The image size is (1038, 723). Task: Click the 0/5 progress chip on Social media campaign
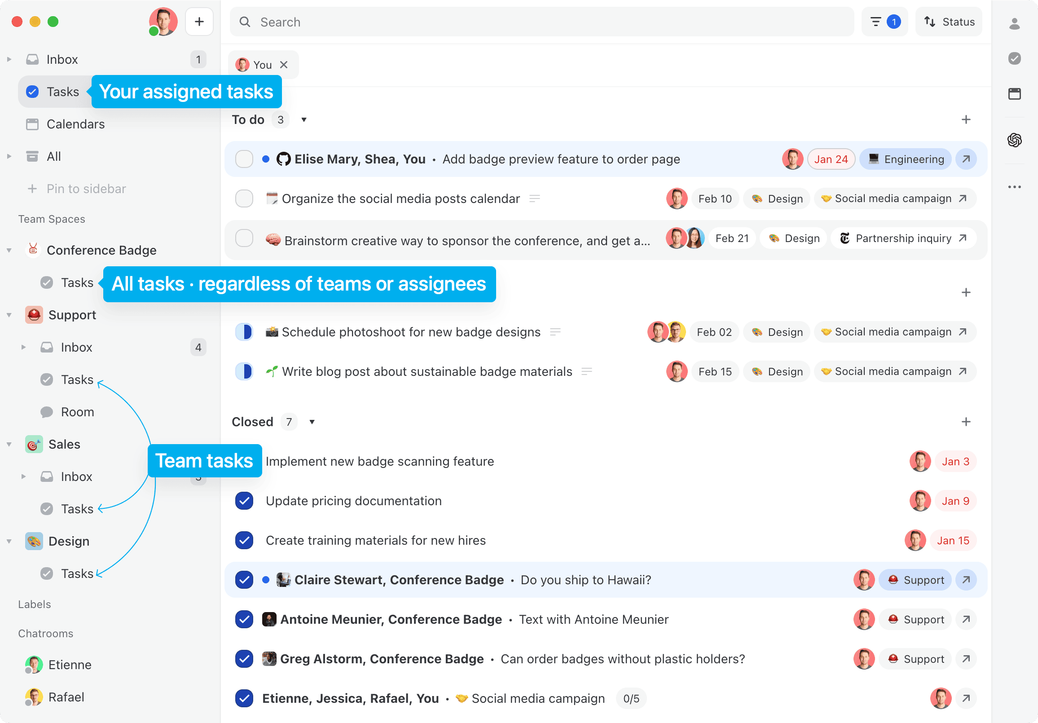tap(631, 698)
